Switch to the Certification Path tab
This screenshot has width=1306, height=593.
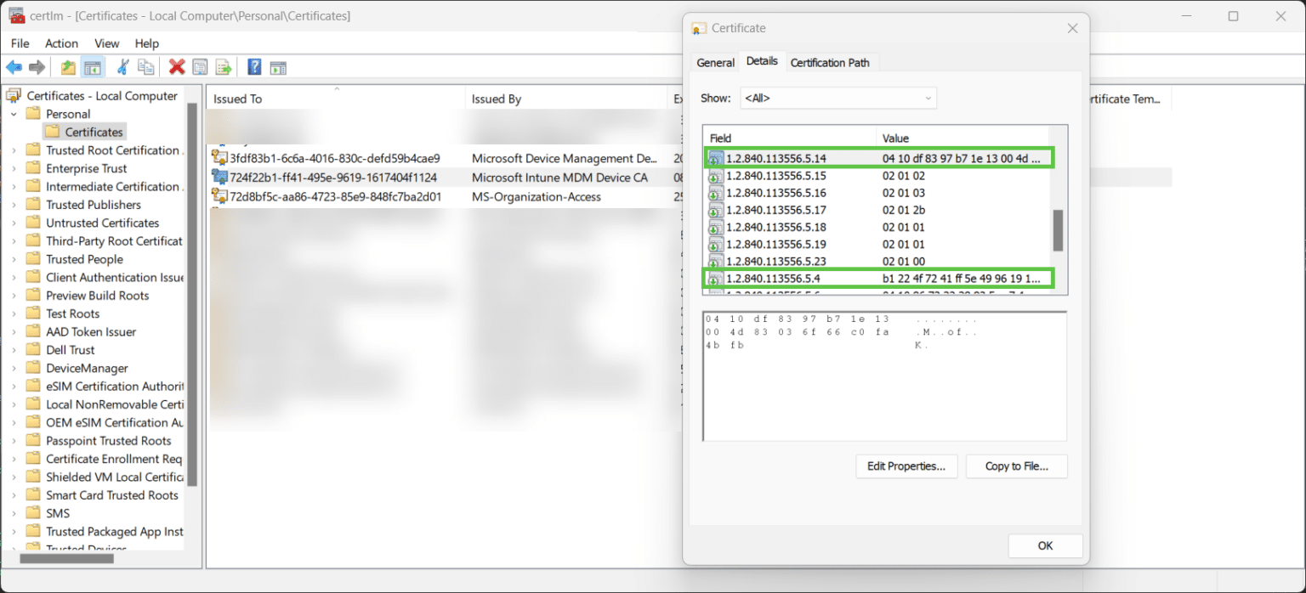(x=831, y=62)
